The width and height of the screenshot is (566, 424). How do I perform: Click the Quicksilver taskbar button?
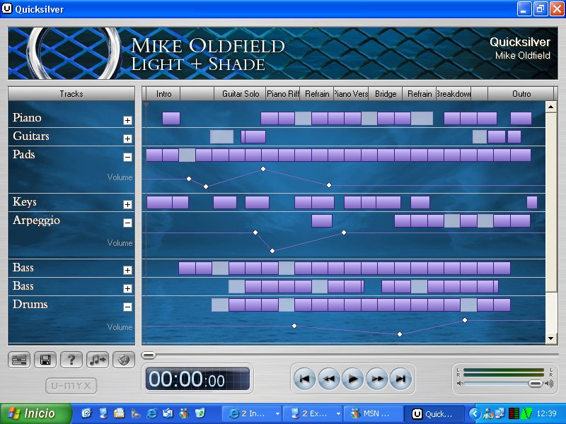[432, 413]
